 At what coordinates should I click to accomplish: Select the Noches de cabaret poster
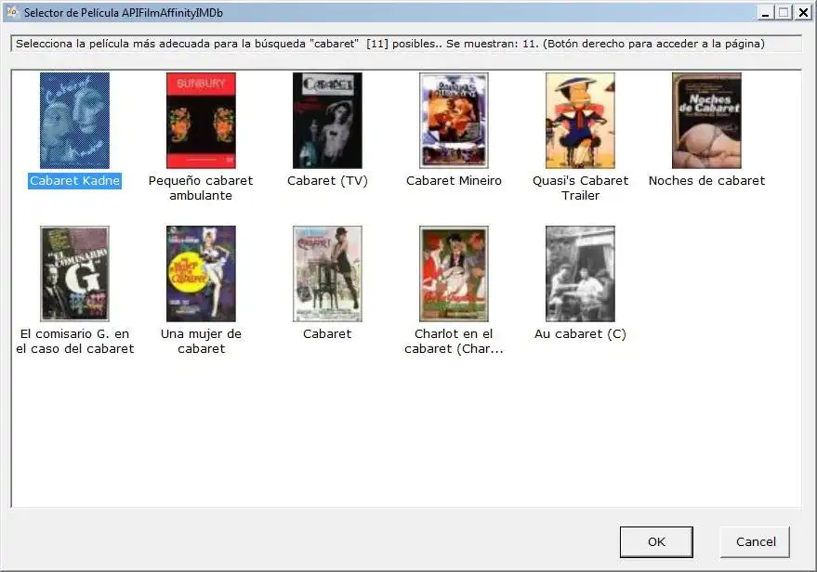click(706, 120)
